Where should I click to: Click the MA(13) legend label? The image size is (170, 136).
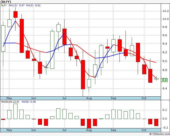[13, 5]
